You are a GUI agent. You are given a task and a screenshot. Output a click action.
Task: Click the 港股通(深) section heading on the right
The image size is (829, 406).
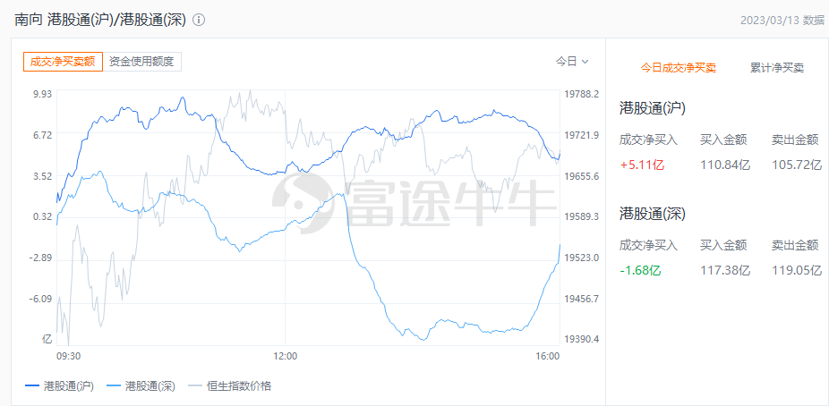tap(653, 214)
